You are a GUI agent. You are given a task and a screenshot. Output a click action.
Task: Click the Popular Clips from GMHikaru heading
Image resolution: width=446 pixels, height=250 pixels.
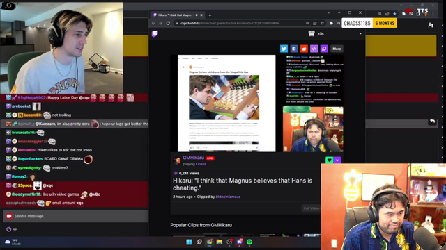[201, 225]
